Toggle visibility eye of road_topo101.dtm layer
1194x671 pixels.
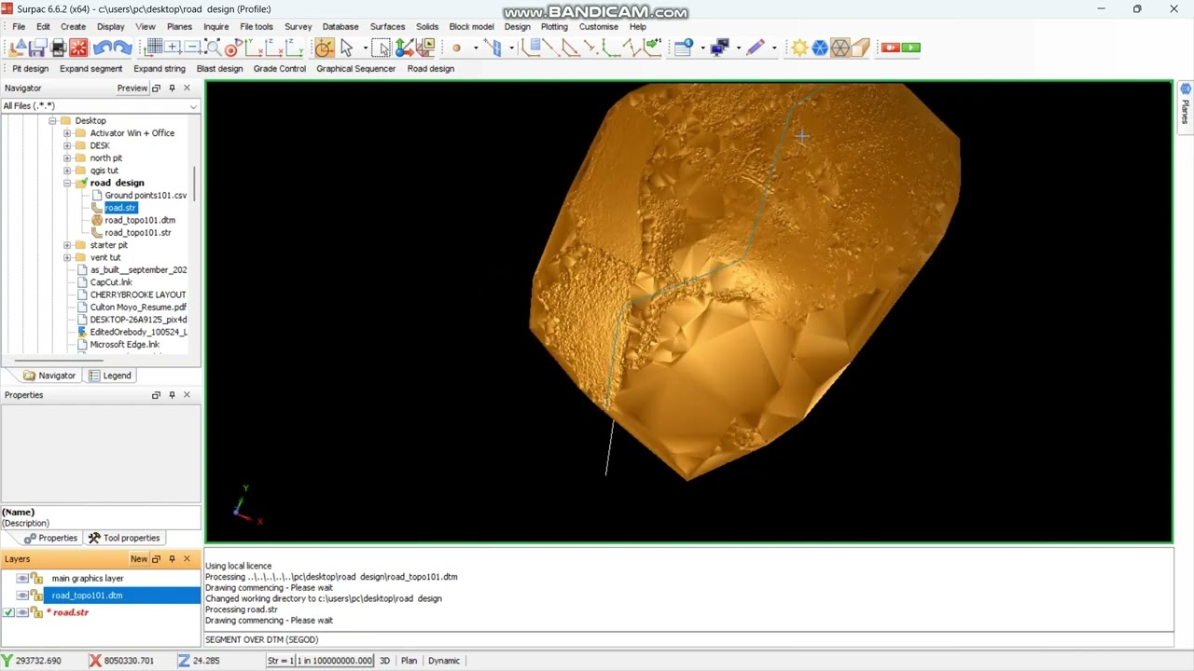(22, 596)
